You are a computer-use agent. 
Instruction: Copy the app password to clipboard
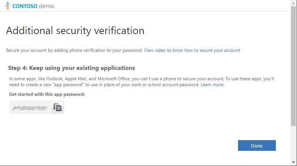pos(58,108)
